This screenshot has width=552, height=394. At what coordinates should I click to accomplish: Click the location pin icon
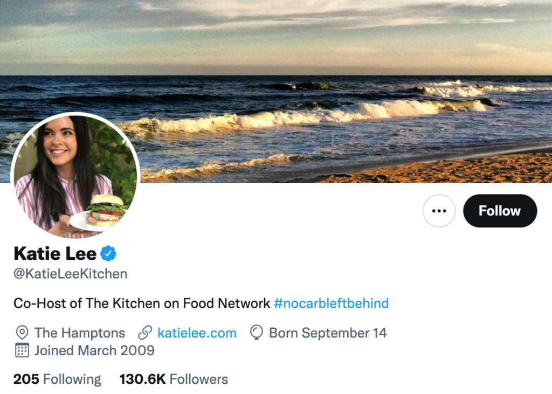(22, 333)
